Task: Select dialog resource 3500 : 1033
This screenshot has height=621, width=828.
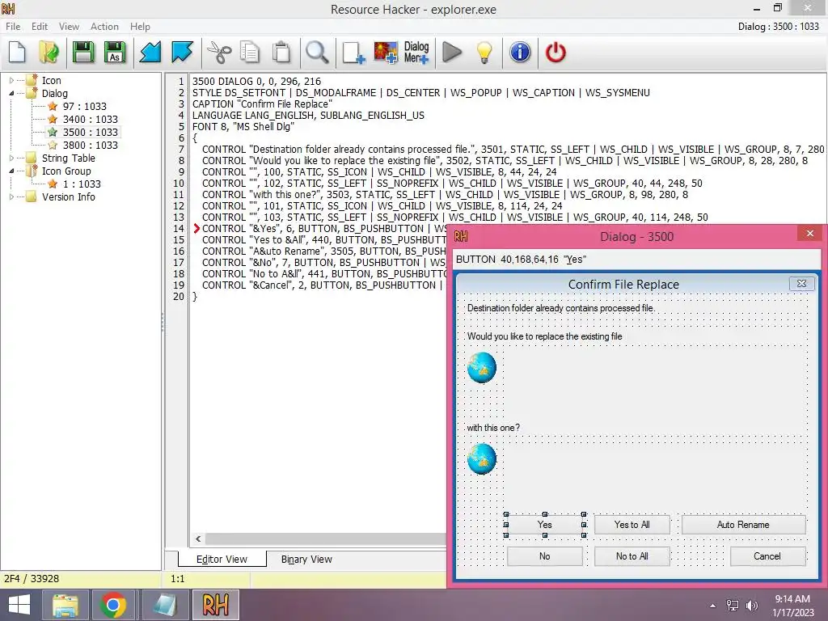Action: 91,132
